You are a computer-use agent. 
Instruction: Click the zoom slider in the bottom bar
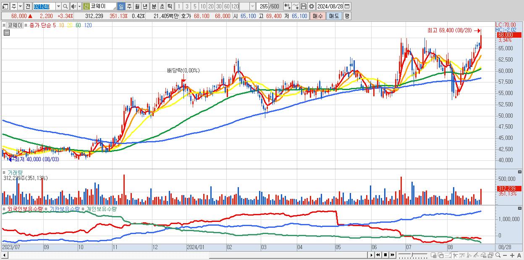click(x=412, y=255)
